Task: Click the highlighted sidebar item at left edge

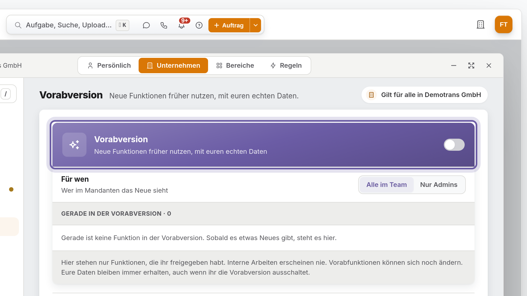Action: click(9, 227)
